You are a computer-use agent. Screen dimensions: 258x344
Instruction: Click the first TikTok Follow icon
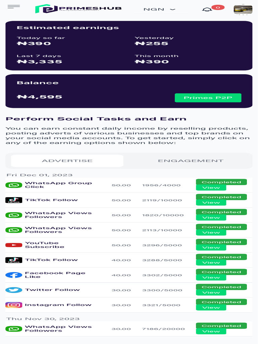14,200
